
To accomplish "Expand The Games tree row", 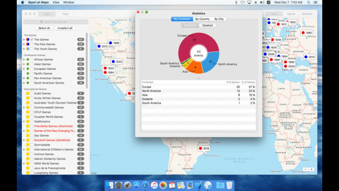I will pyautogui.click(x=24, y=40).
